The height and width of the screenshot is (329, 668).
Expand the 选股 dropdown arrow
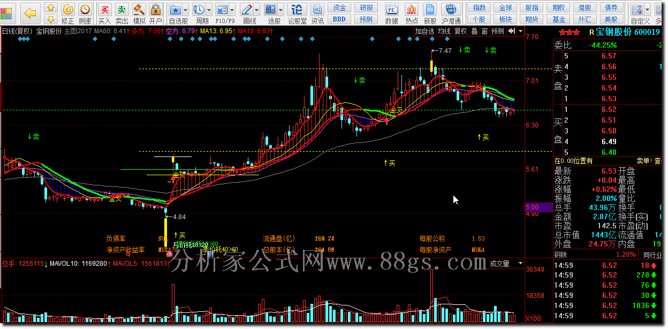point(282,10)
